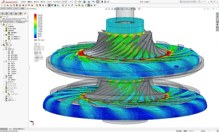Click the Save floppy-disk icon in the top toolbar
The image size is (219, 132).
pyautogui.click(x=84, y=2)
